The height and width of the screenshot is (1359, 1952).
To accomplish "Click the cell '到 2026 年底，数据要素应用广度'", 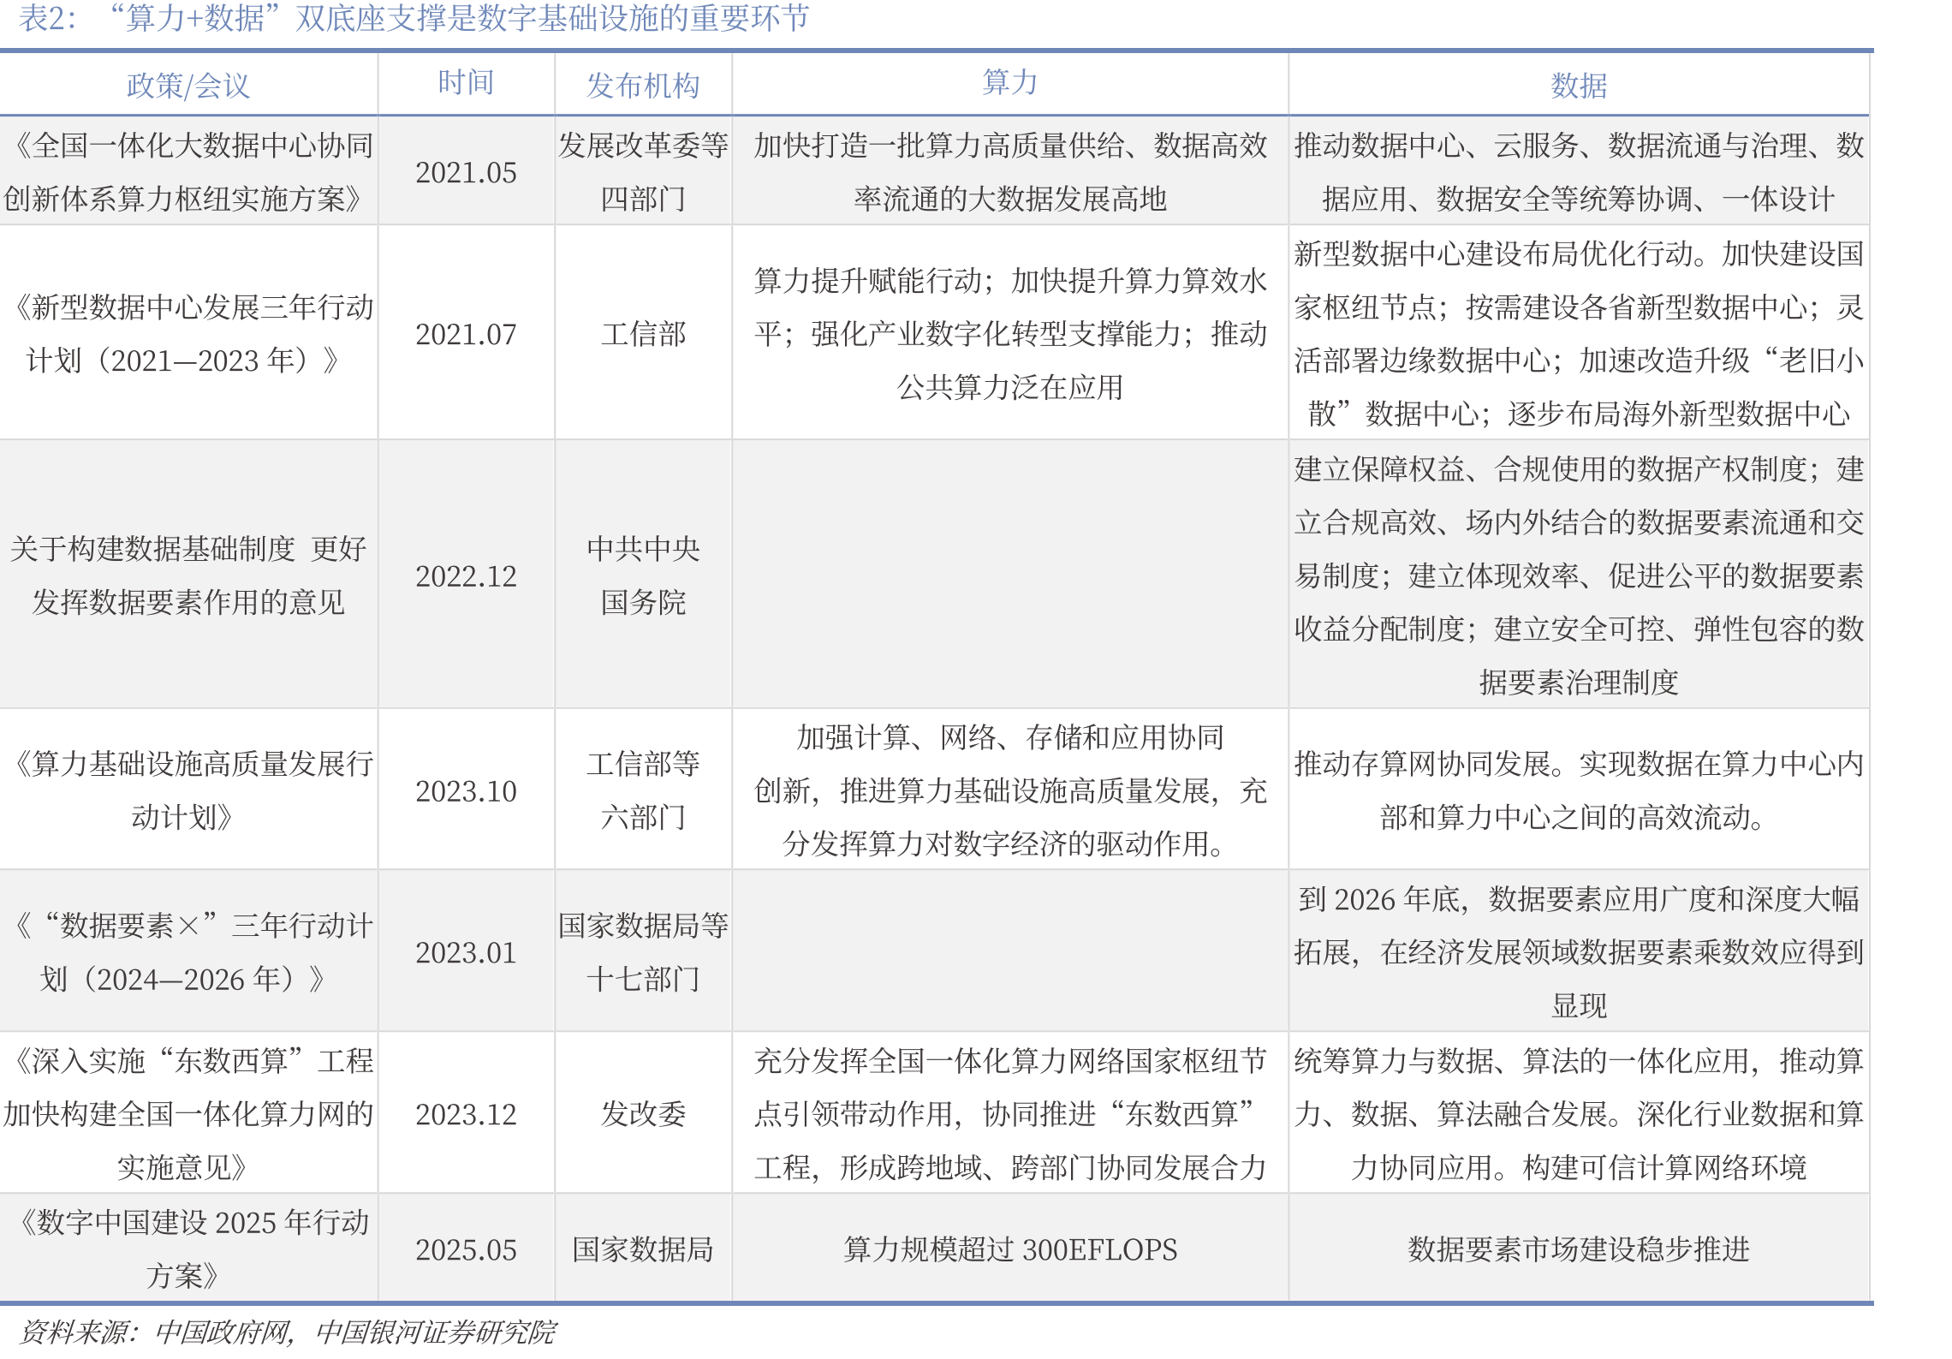I will pos(1579,951).
